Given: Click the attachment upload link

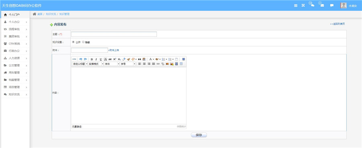Looking at the screenshot, I should [113, 50].
